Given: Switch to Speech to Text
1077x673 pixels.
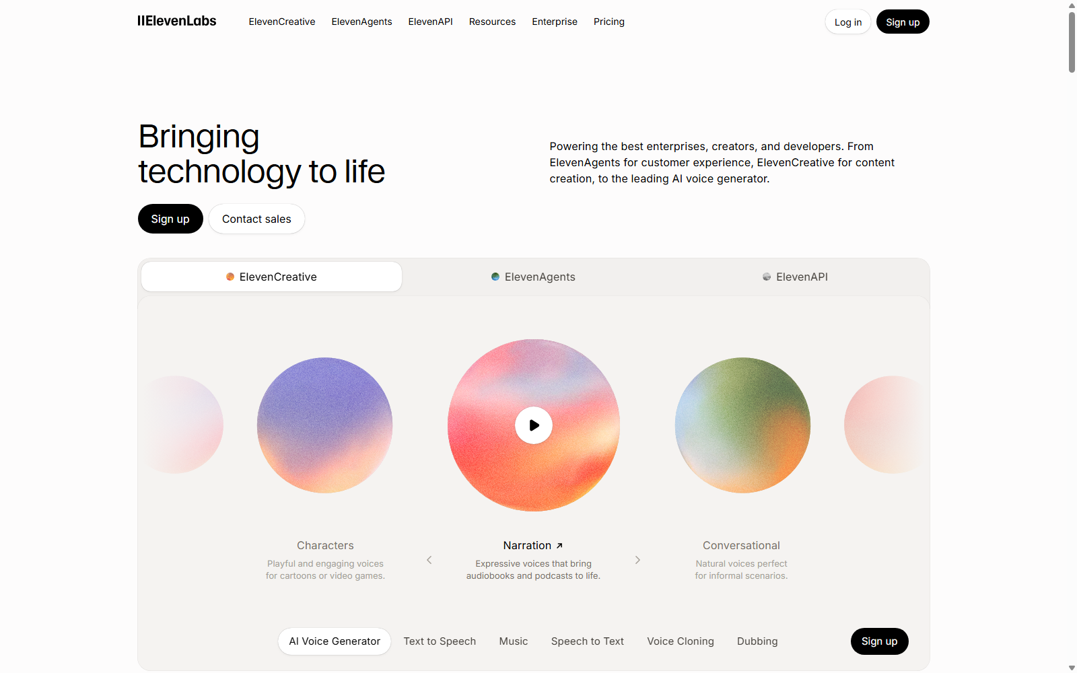Looking at the screenshot, I should 588,641.
